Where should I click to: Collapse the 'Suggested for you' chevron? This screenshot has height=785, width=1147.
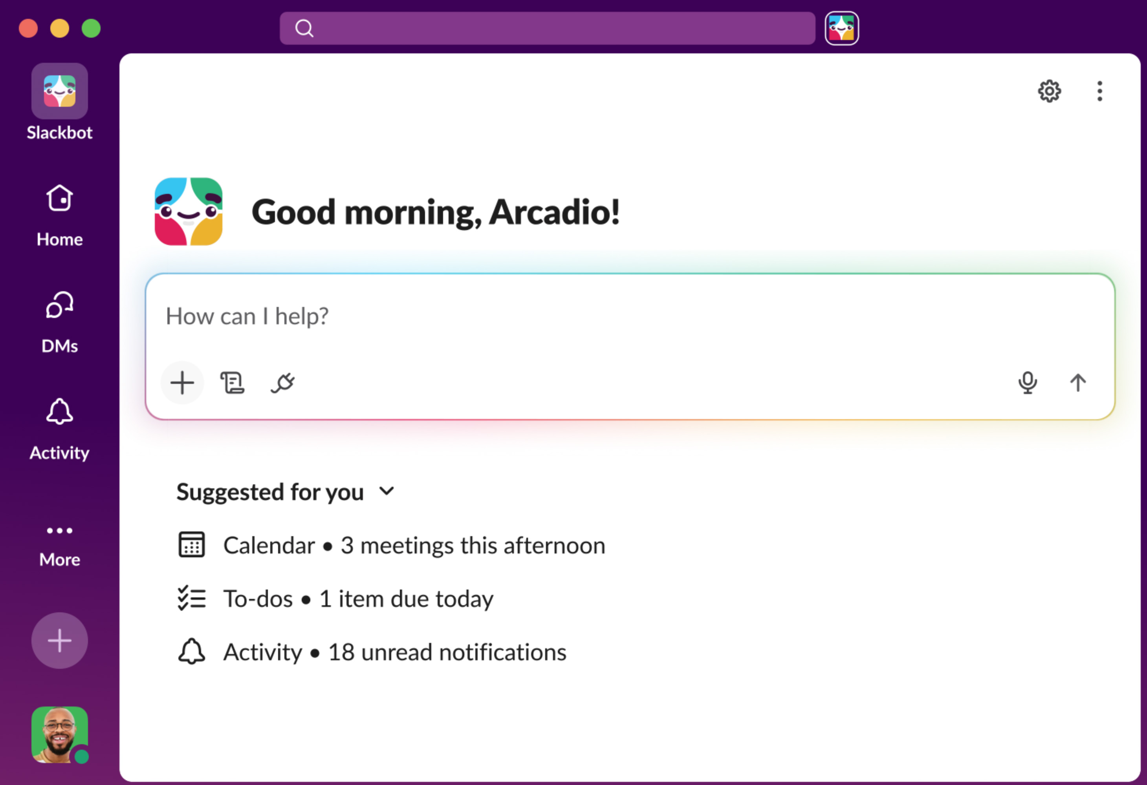pyautogui.click(x=387, y=491)
